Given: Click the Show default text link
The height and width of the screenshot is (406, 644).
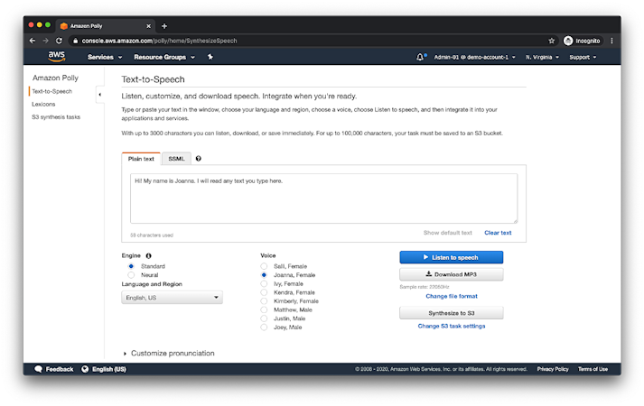Looking at the screenshot, I should click(x=448, y=233).
